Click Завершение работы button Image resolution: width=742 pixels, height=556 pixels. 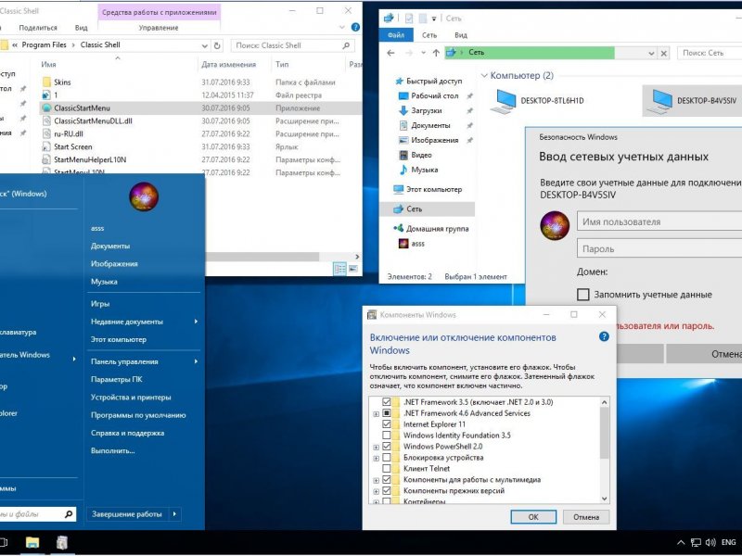[x=127, y=514]
